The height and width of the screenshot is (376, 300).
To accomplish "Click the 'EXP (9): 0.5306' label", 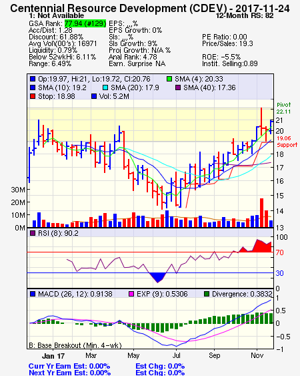I will [162, 294].
